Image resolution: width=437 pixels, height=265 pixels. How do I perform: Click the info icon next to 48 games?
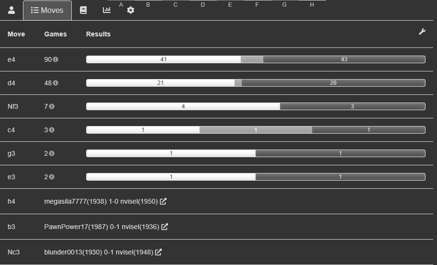point(56,83)
